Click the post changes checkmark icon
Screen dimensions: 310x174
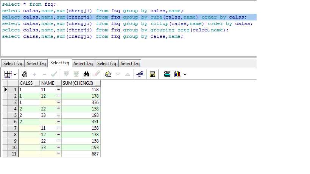pyautogui.click(x=54, y=74)
